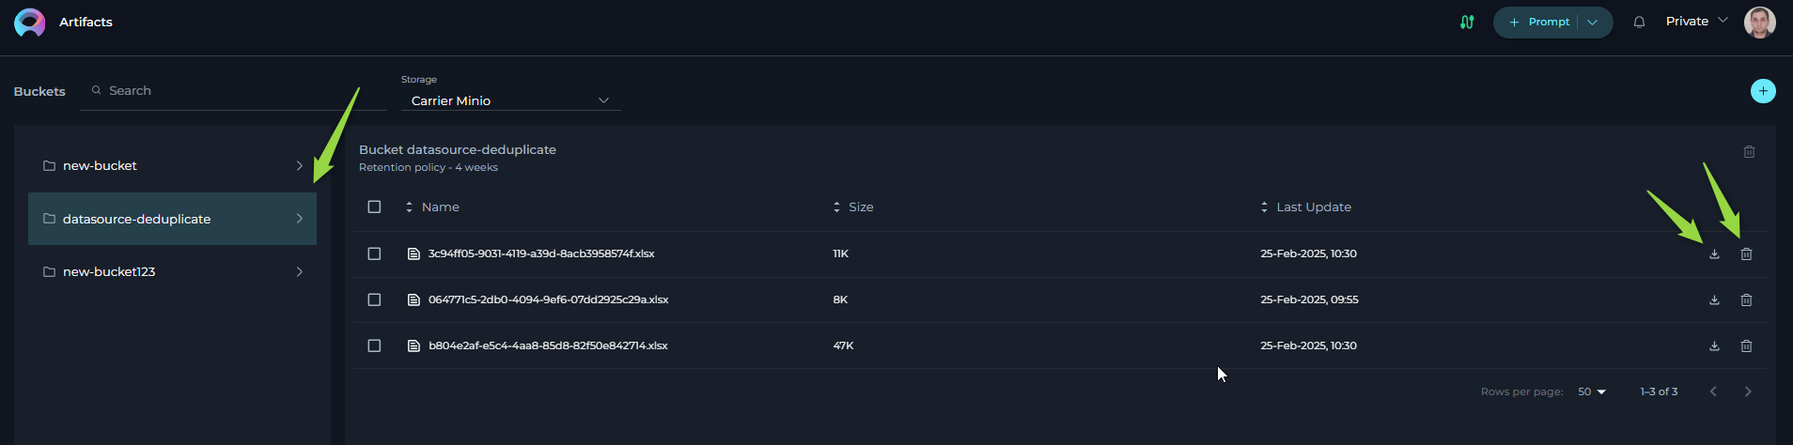This screenshot has height=445, width=1793.
Task: Change rows per page from 50
Action: 1592,391
